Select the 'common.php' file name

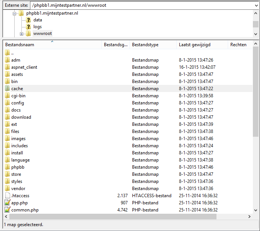25,210
